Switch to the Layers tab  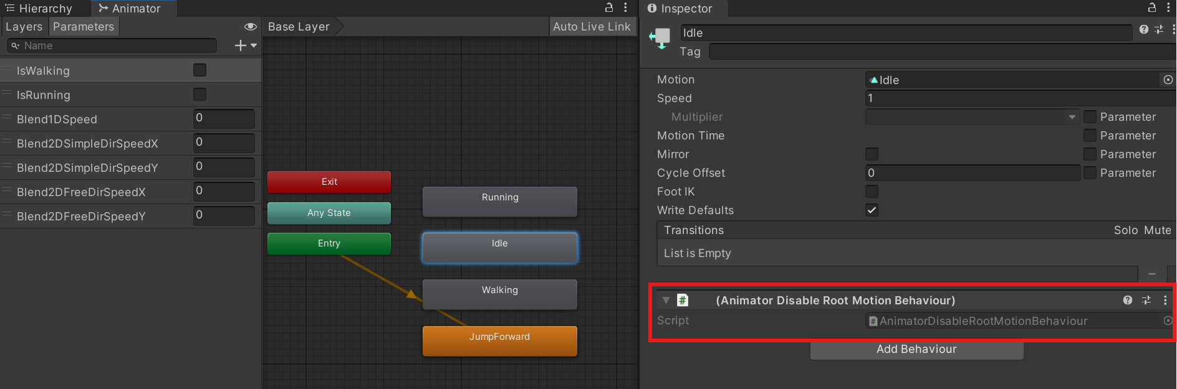tap(24, 27)
